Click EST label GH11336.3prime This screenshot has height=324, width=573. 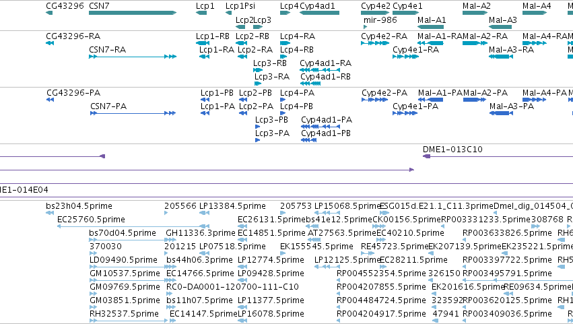click(x=201, y=233)
